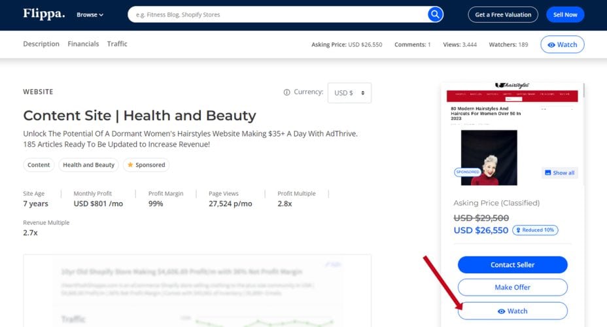Image resolution: width=607 pixels, height=327 pixels.
Task: Toggle Watch button in the sidebar card
Action: click(x=512, y=311)
